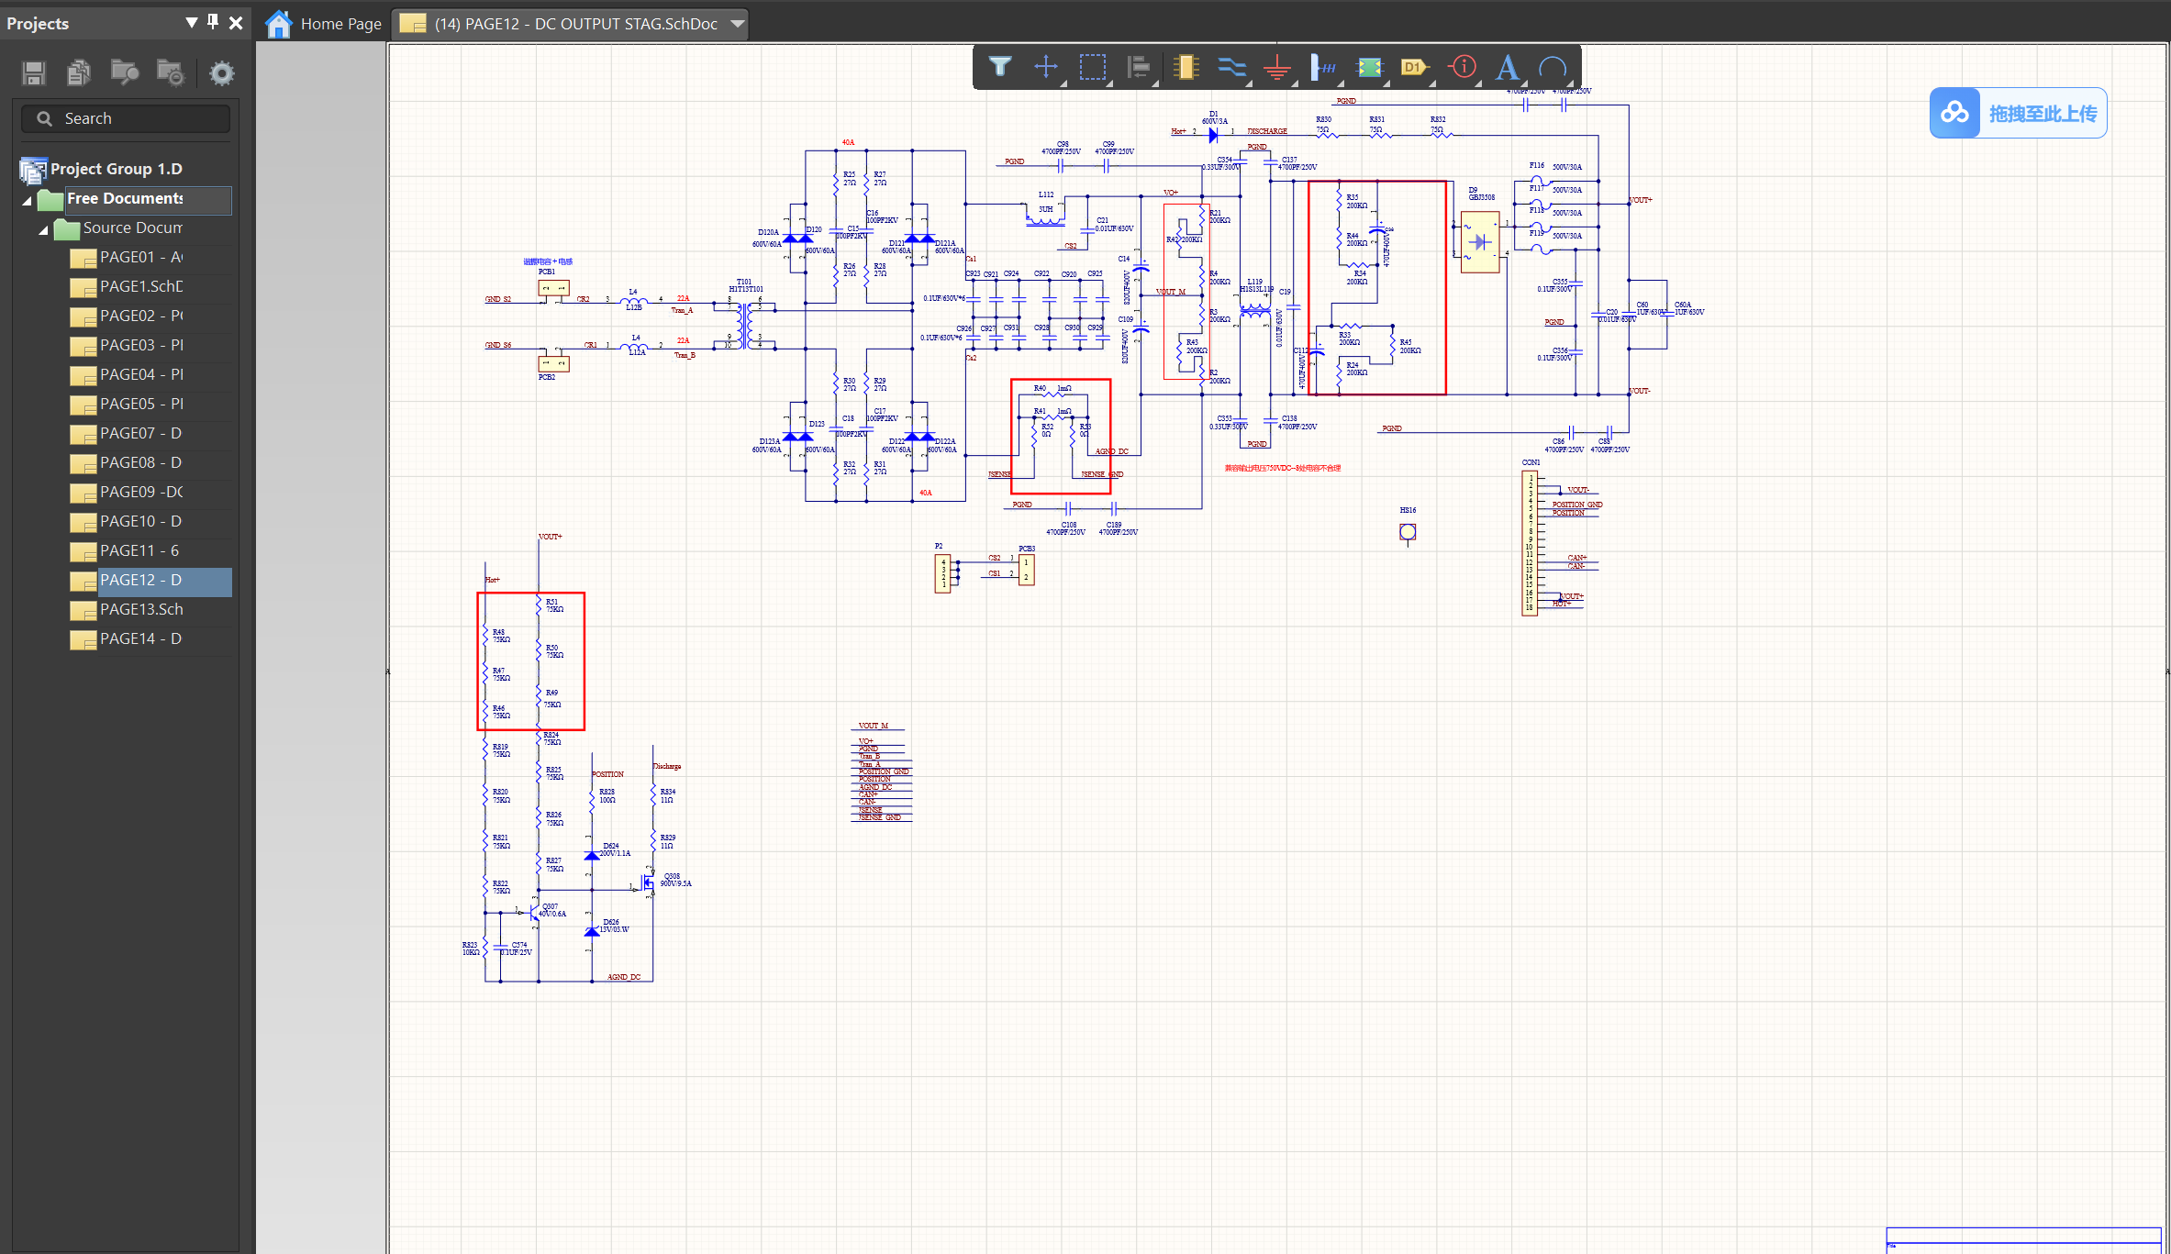Choose the Place Wire tool
This screenshot has width=2171, height=1254.
click(1231, 67)
